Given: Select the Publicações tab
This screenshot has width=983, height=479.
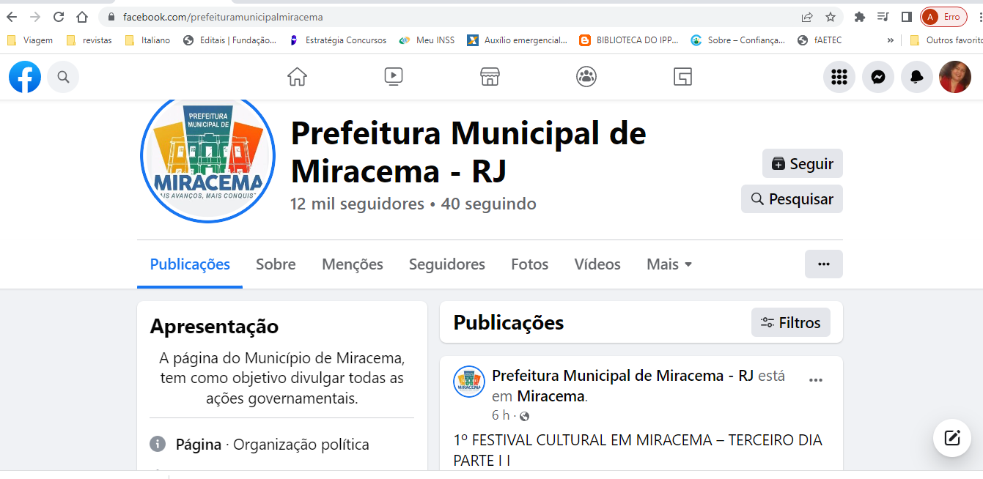Looking at the screenshot, I should click(x=190, y=264).
